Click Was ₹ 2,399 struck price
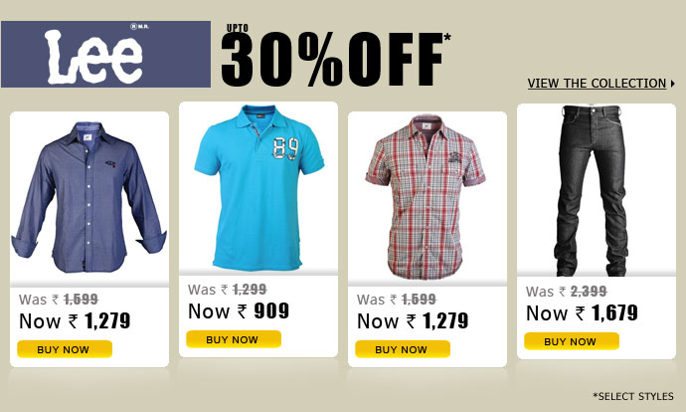This screenshot has width=686, height=412. (x=566, y=292)
